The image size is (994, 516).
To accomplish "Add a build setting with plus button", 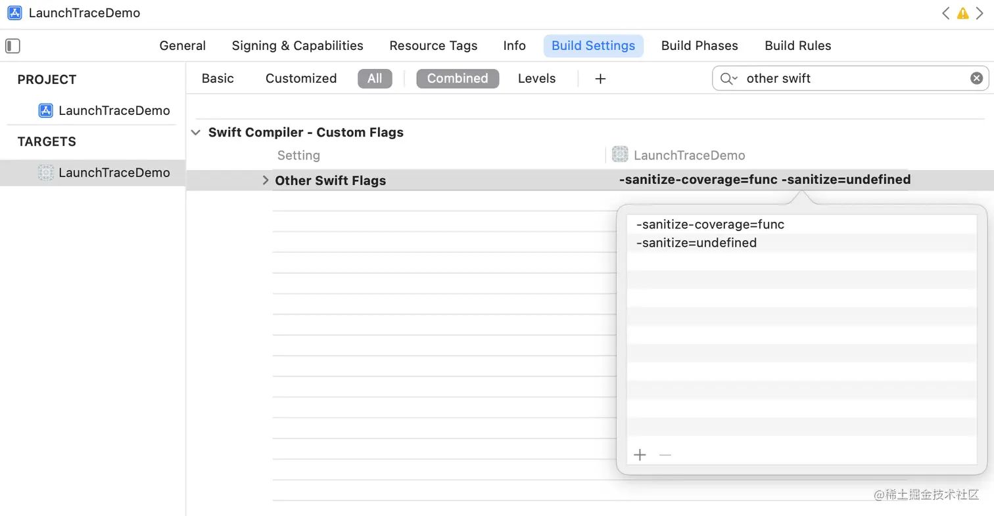I will pyautogui.click(x=600, y=79).
